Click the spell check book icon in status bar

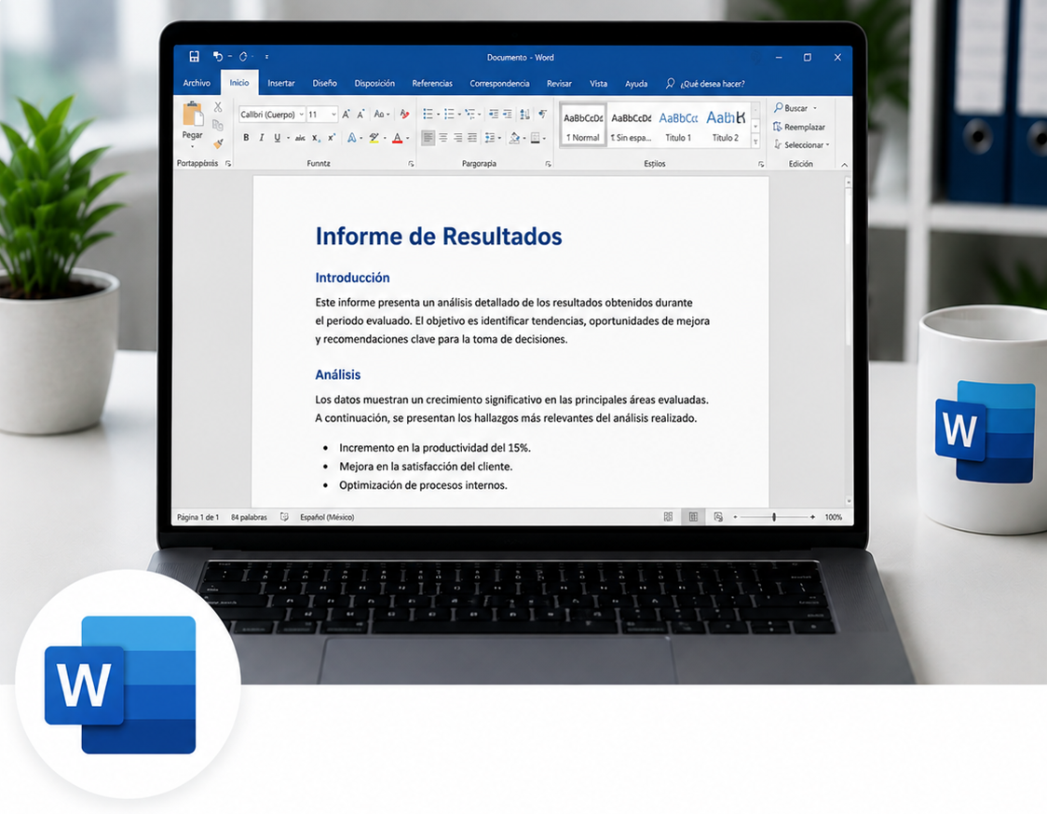(x=284, y=517)
